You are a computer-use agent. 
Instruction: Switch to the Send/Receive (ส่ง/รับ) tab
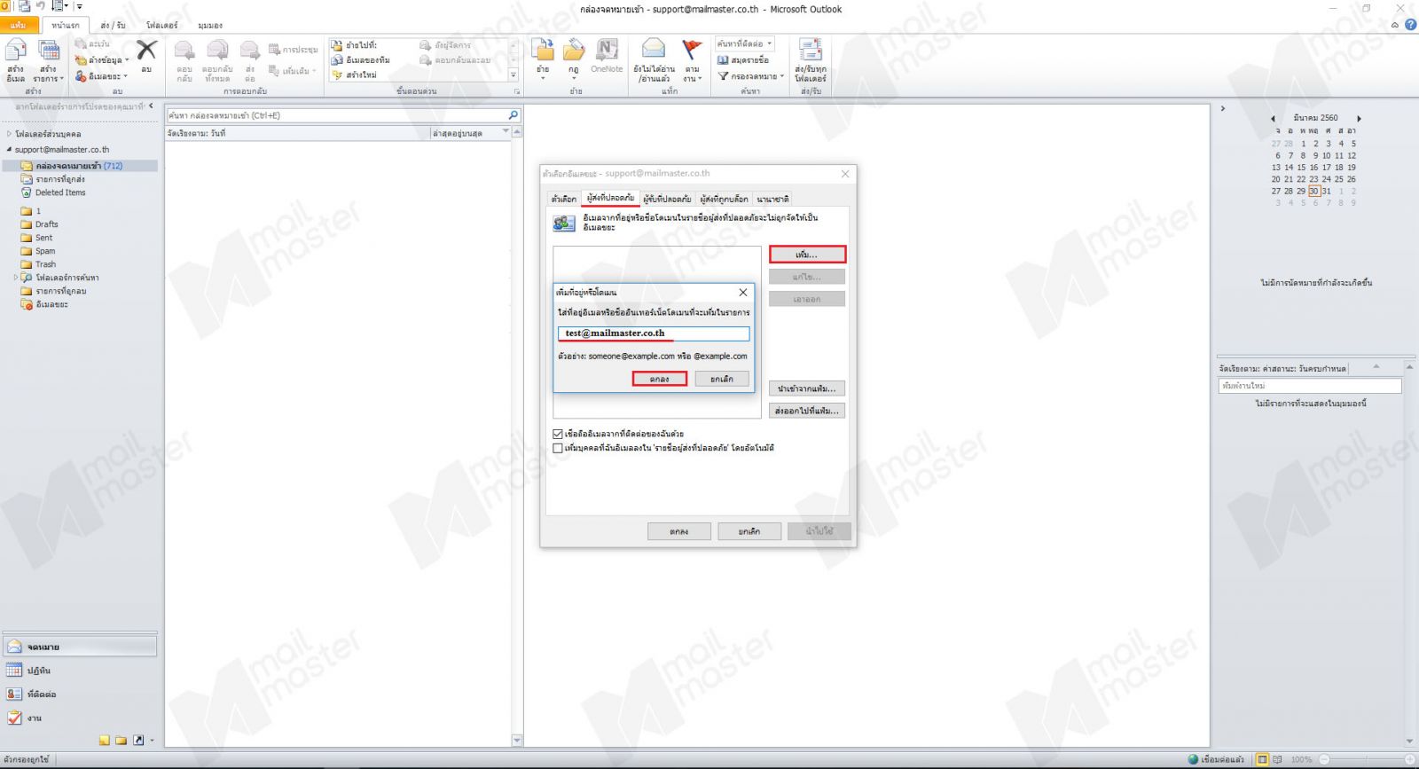pyautogui.click(x=113, y=25)
